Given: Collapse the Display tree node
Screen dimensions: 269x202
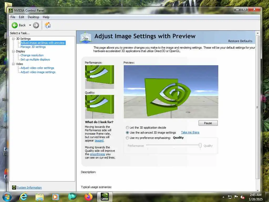Looking at the screenshot, I should (13, 51).
